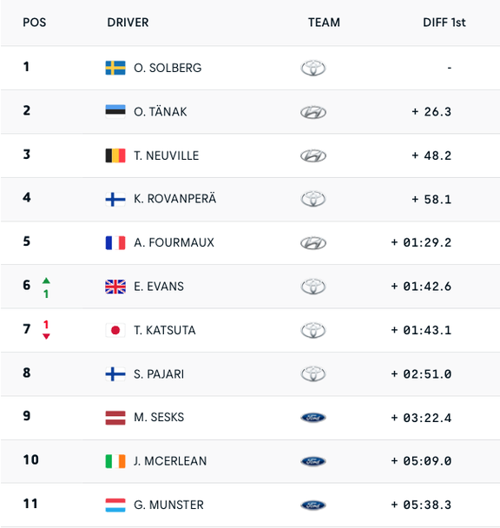The width and height of the screenshot is (500, 528).
Task: Click the Ford logo in G. Munster's row
Action: [313, 505]
